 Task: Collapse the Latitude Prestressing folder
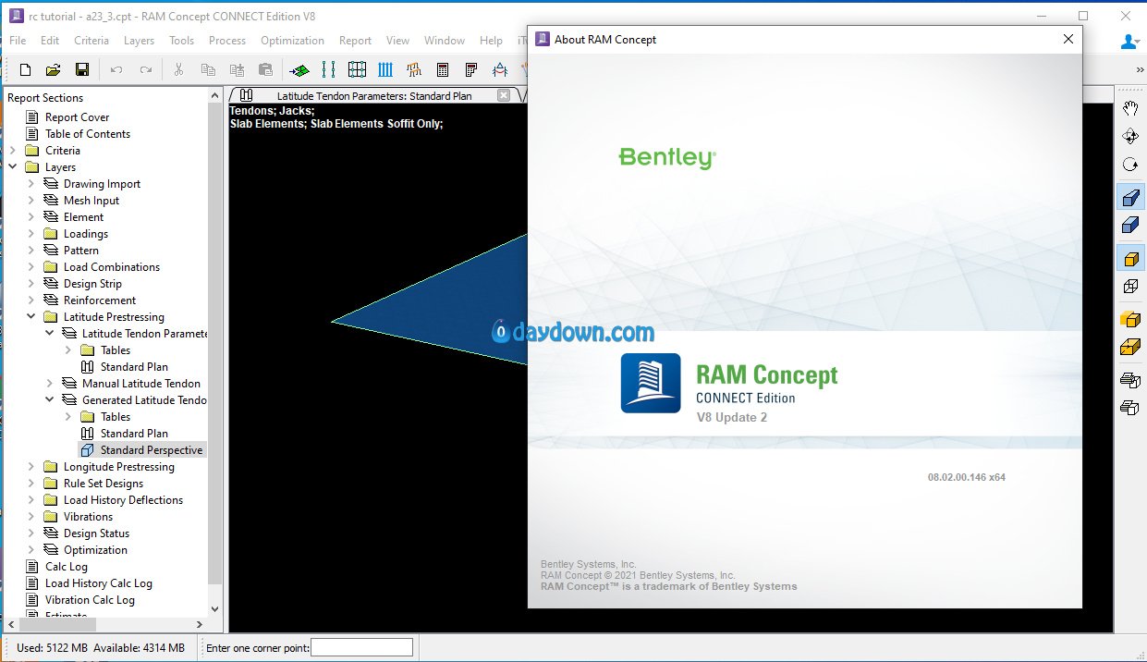tap(31, 317)
